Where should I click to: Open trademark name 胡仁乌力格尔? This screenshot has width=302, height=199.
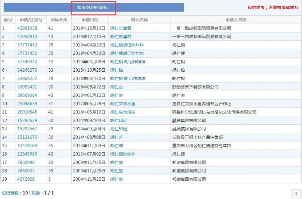click(x=123, y=112)
